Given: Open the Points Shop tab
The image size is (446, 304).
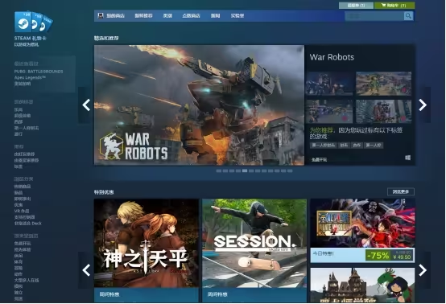Looking at the screenshot, I should click(191, 16).
